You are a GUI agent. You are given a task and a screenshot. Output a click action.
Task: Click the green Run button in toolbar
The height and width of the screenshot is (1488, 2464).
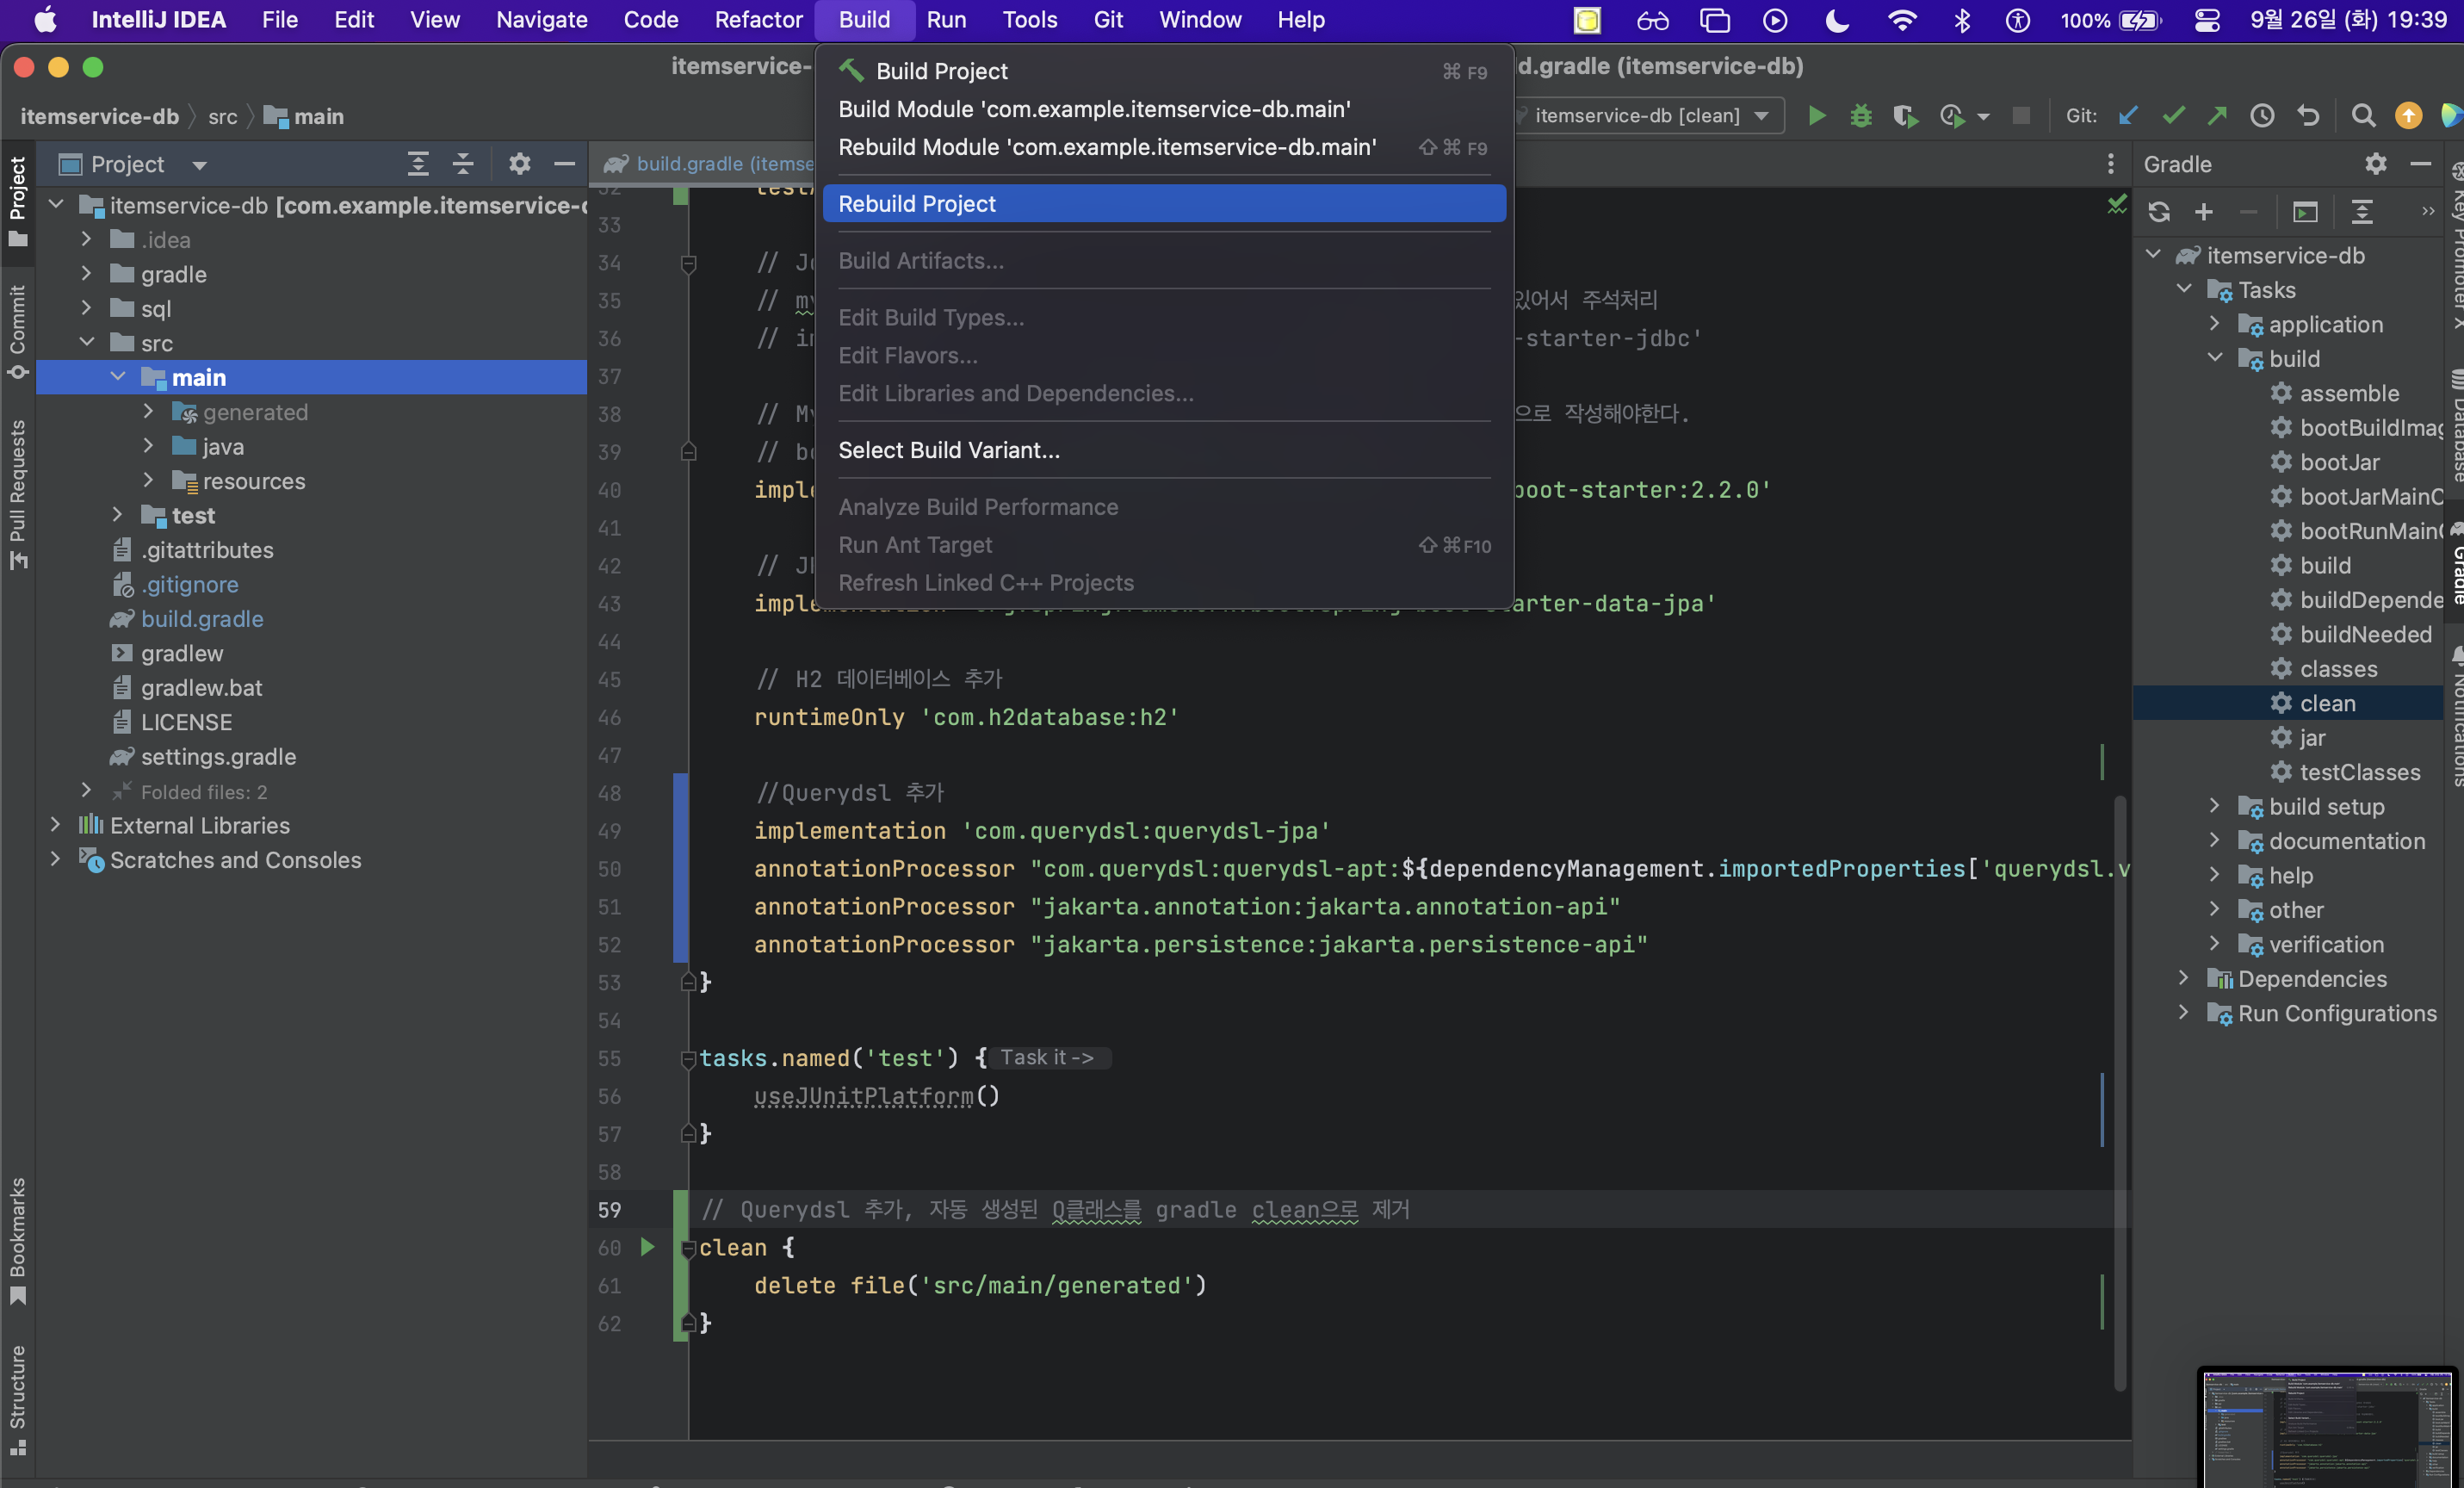coord(1817,116)
